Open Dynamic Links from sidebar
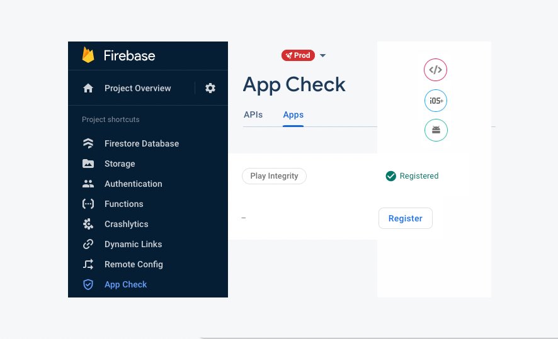 click(133, 244)
